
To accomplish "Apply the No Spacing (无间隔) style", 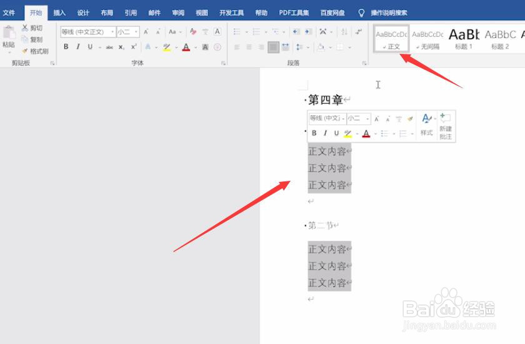I will tap(427, 39).
